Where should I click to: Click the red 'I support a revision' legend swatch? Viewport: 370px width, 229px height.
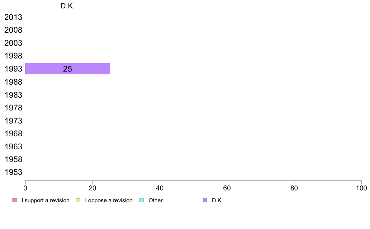(x=15, y=200)
